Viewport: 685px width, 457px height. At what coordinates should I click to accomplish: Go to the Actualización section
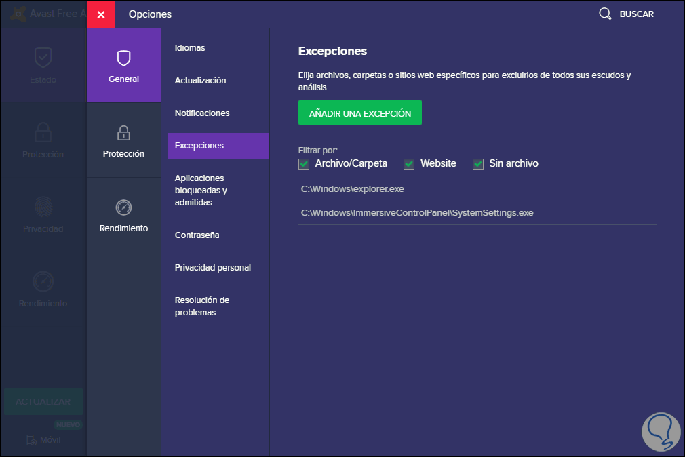pos(200,81)
